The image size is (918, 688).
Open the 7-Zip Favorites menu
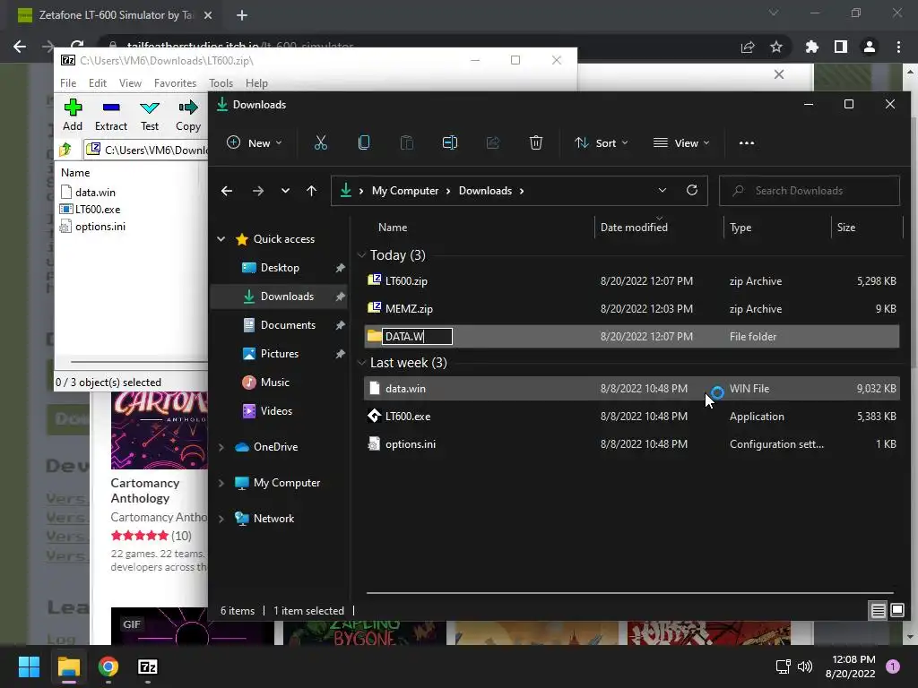coord(175,83)
